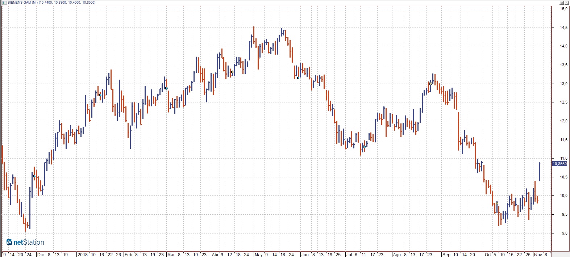The image size is (570, 257).
Task: Click the 13,5 price axis label
Action: pos(564,65)
